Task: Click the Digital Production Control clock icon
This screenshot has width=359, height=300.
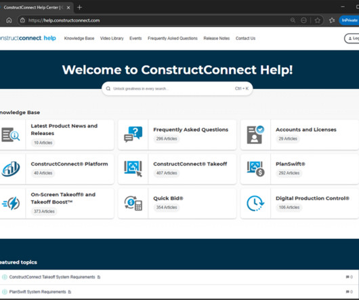Action: 255,203
